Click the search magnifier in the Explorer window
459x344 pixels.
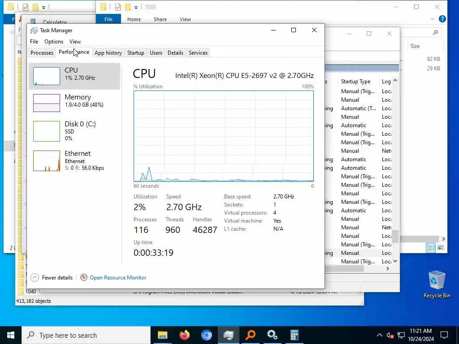435,32
